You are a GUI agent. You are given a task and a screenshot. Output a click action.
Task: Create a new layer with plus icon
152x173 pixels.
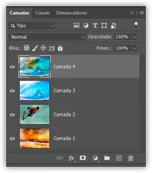click(119, 158)
